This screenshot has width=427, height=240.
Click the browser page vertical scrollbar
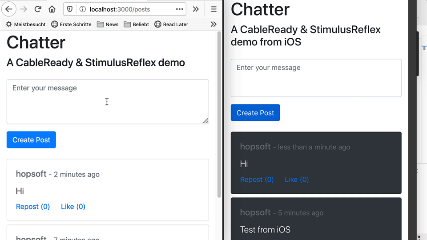[219, 114]
